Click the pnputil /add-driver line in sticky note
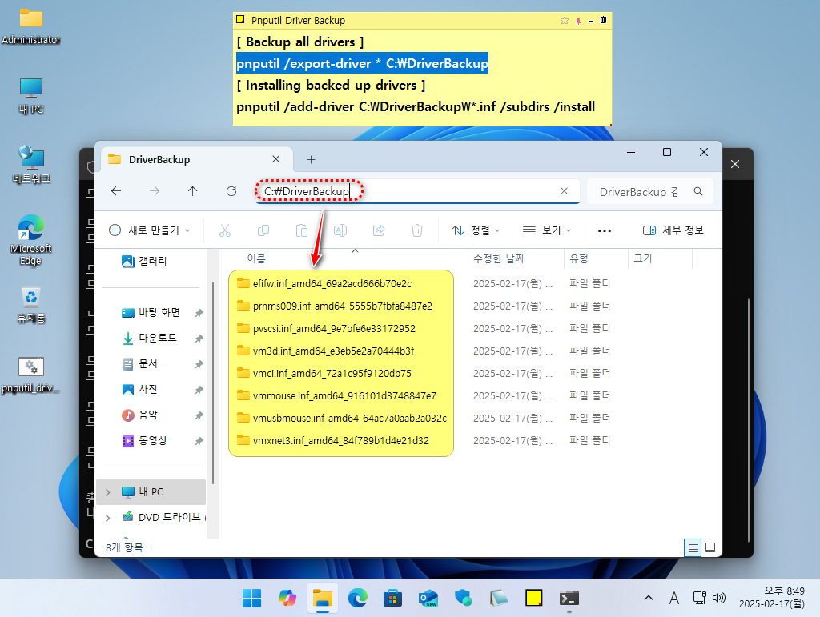The height and width of the screenshot is (617, 820). coord(416,107)
